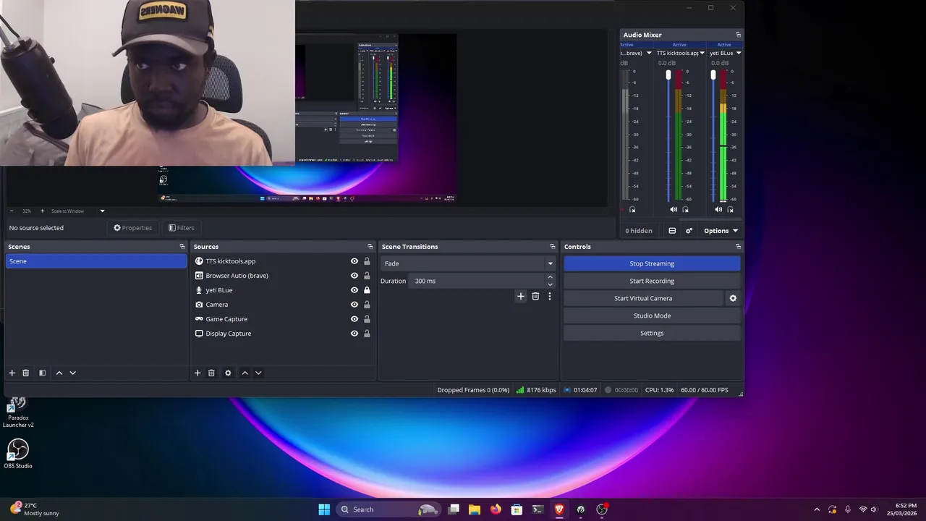Hide the TTS kicktools.app source
The height and width of the screenshot is (521, 926).
(x=354, y=261)
